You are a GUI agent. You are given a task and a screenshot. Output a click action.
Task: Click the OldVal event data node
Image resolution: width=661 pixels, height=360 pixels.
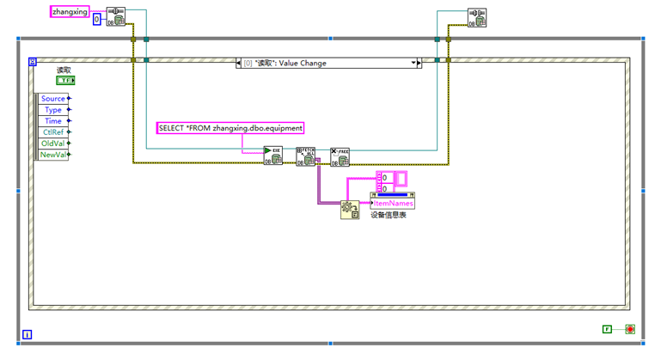pos(53,143)
